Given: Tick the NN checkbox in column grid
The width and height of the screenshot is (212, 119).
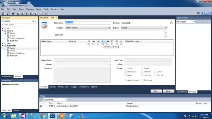Looking at the screenshot, I should click(93, 44).
